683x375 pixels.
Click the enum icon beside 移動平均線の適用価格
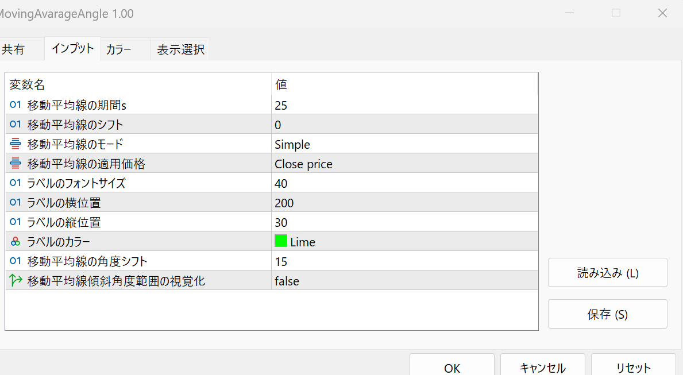tap(16, 164)
